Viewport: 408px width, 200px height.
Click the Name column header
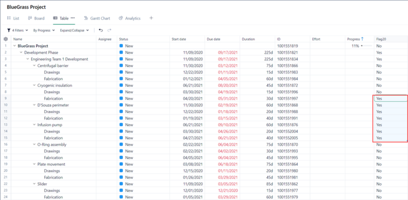tap(54, 39)
